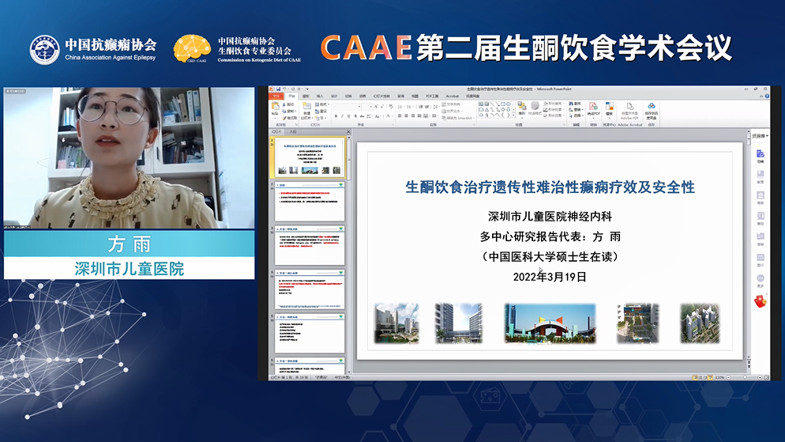Click the PowerPoint Help question mark icon

767,96
